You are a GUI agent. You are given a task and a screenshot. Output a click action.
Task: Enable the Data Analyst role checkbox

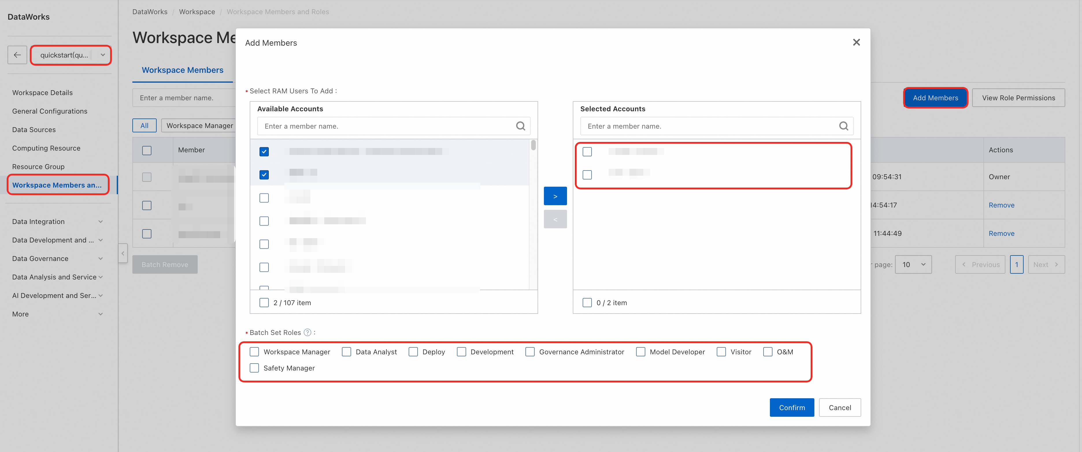click(347, 352)
